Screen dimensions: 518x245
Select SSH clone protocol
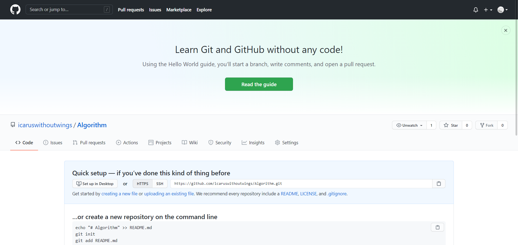pos(160,184)
